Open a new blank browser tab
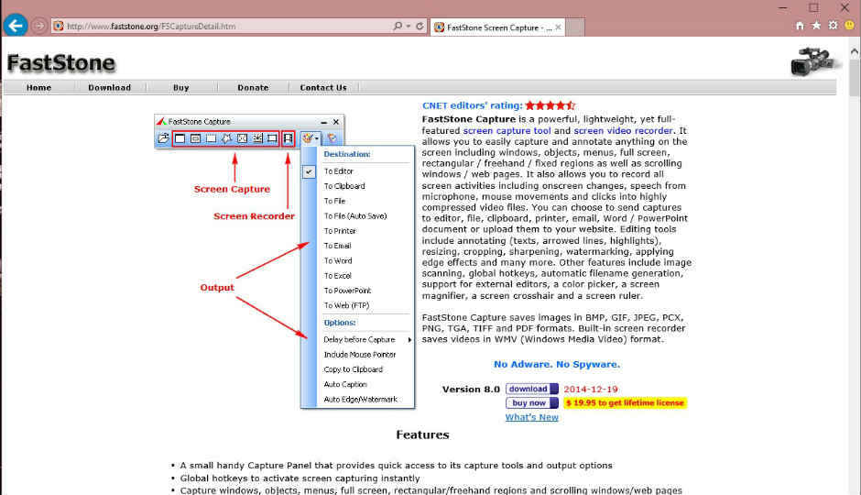 [x=575, y=27]
